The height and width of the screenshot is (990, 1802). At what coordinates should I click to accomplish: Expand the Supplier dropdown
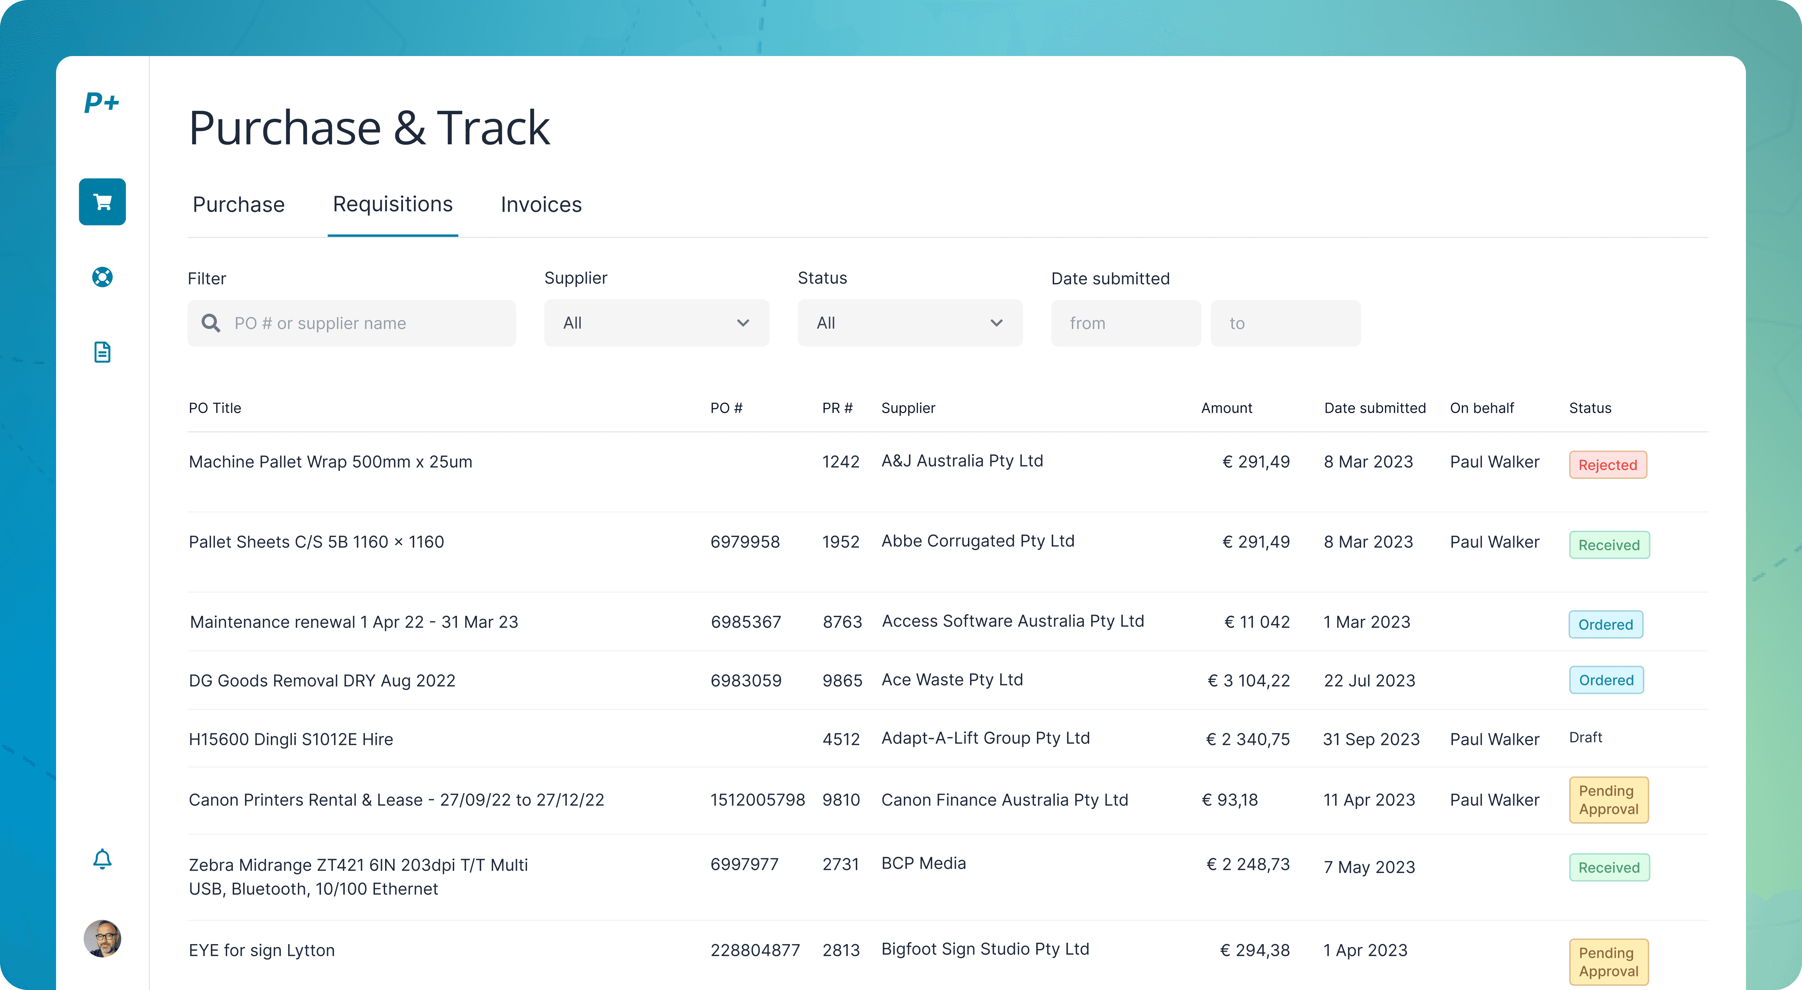pos(656,323)
